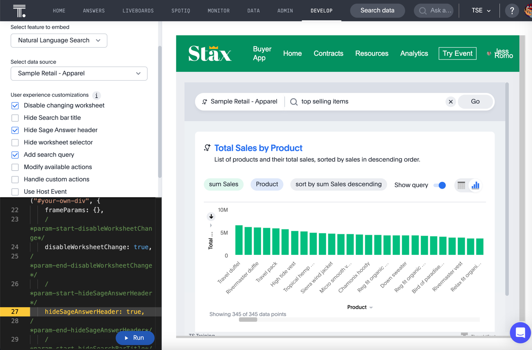Open the chat support bubble icon

(520, 333)
